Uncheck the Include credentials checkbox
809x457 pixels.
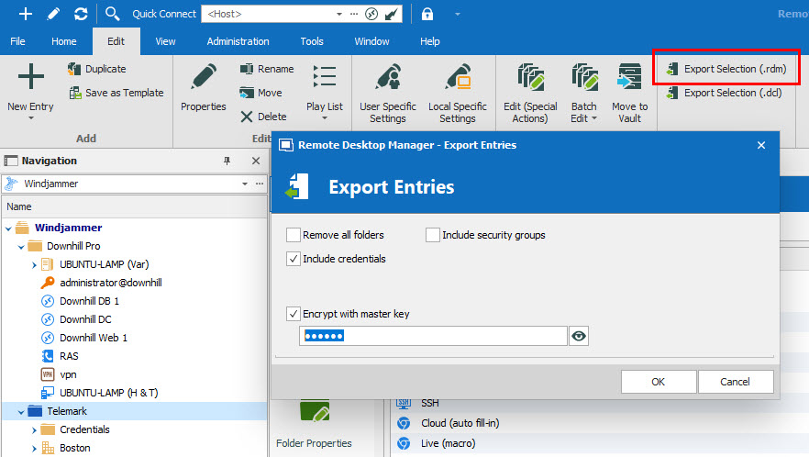(294, 259)
